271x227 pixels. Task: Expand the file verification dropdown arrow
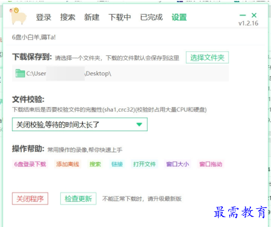[139, 124]
